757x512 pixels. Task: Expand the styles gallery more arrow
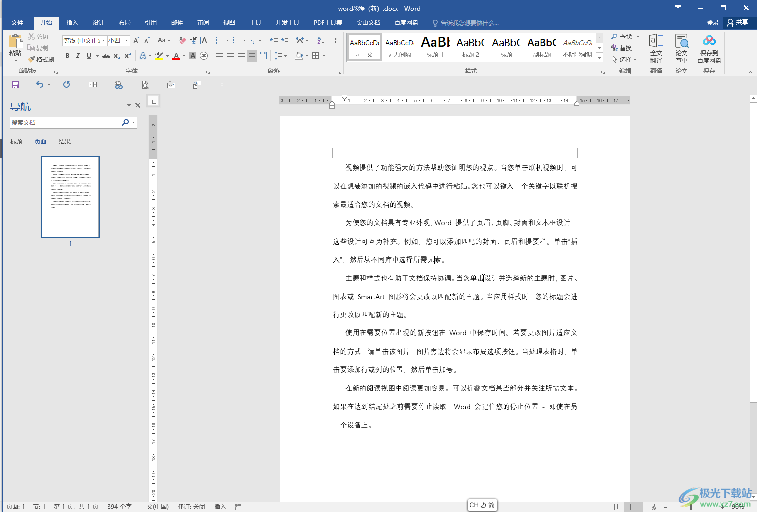(x=600, y=57)
